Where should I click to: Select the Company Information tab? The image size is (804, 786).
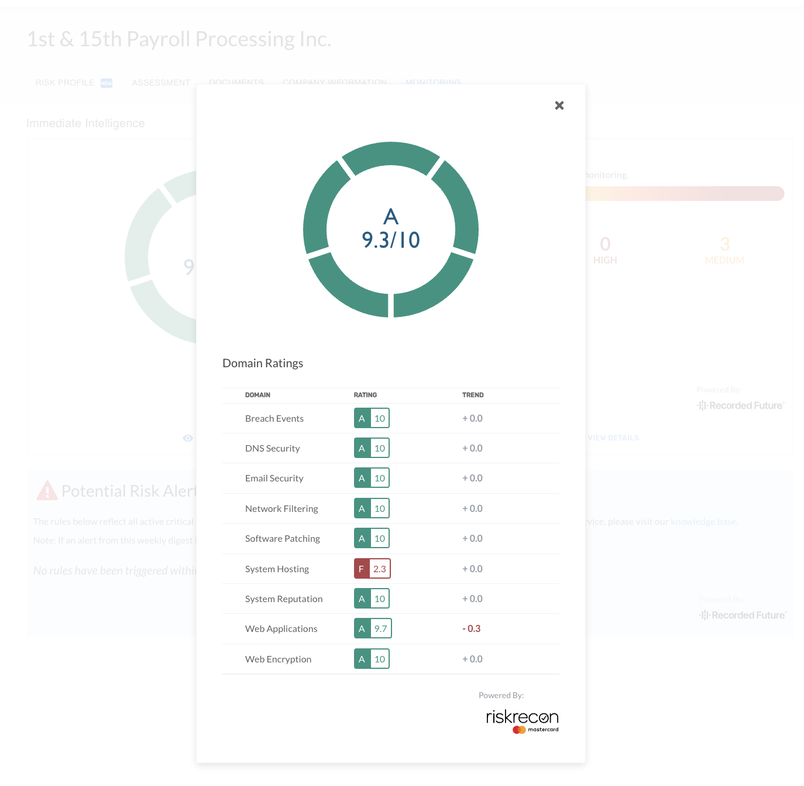(x=334, y=83)
